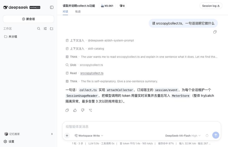Click the document icon beside skill-catalog

point(67,49)
